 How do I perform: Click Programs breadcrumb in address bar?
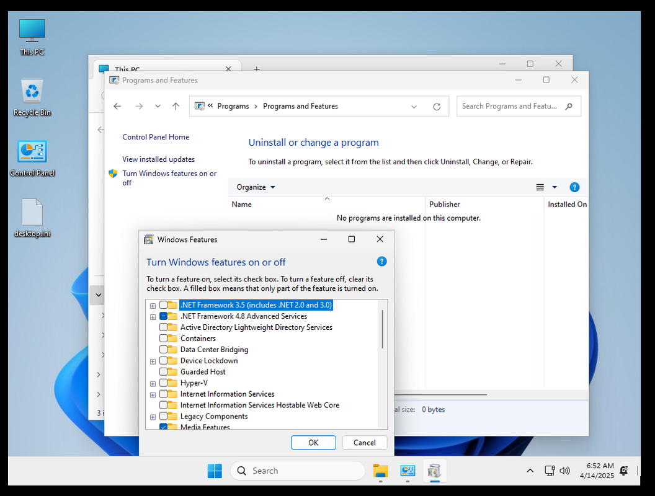pos(233,106)
